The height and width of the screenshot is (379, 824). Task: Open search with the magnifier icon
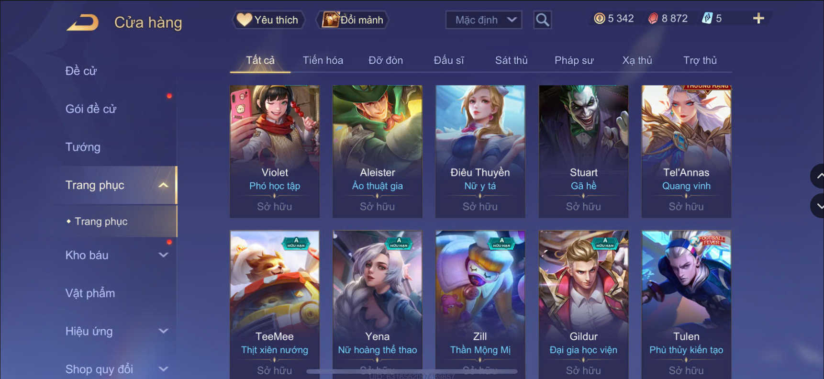(542, 20)
